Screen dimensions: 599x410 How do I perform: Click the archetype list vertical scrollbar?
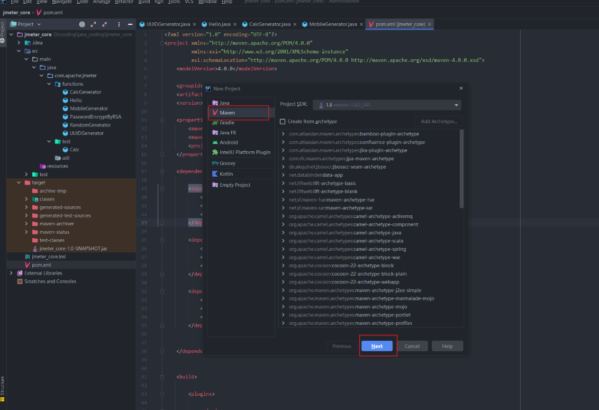tap(461, 169)
